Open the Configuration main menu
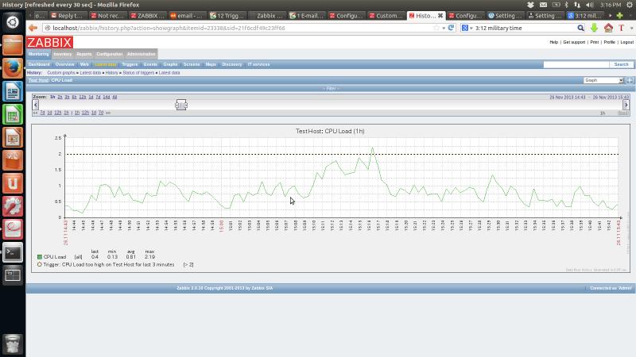The height and width of the screenshot is (357, 636). click(x=110, y=54)
